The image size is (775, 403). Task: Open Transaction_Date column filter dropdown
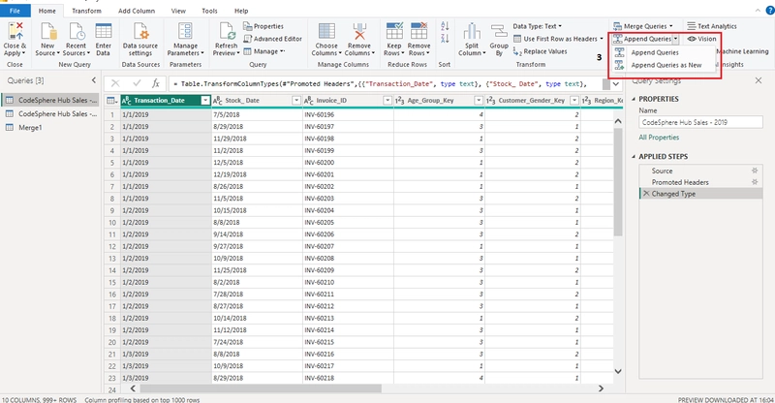[205, 101]
